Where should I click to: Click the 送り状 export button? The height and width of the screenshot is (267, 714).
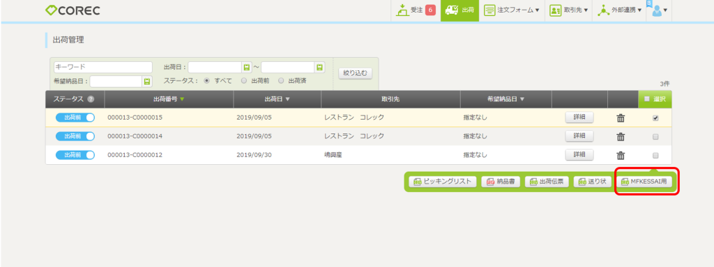pyautogui.click(x=592, y=181)
